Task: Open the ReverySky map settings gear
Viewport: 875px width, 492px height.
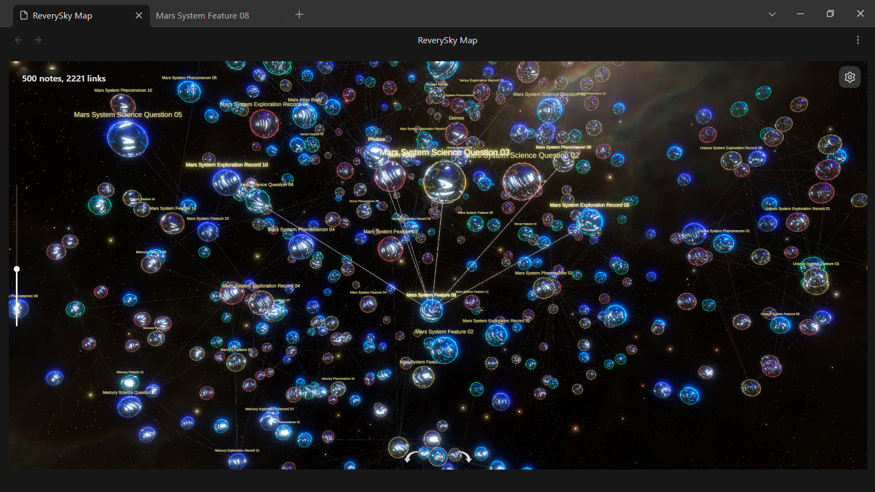Action: [849, 77]
